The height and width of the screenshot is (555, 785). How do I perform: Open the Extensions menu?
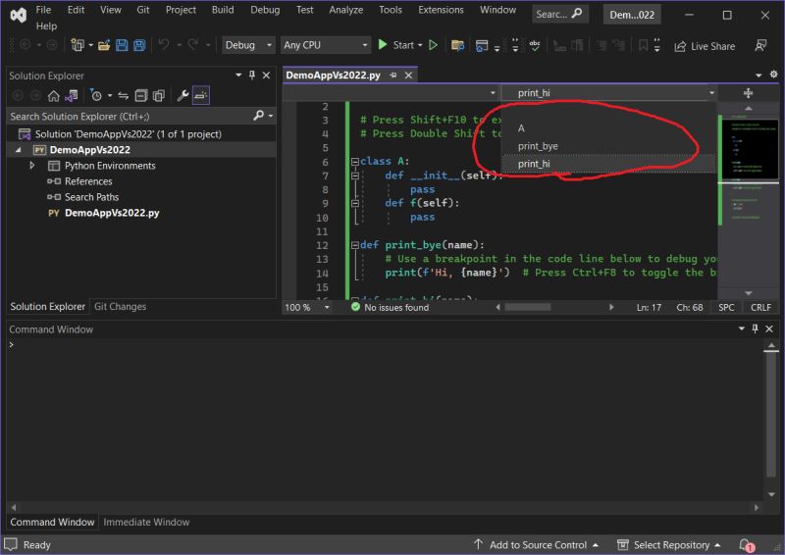[441, 10]
